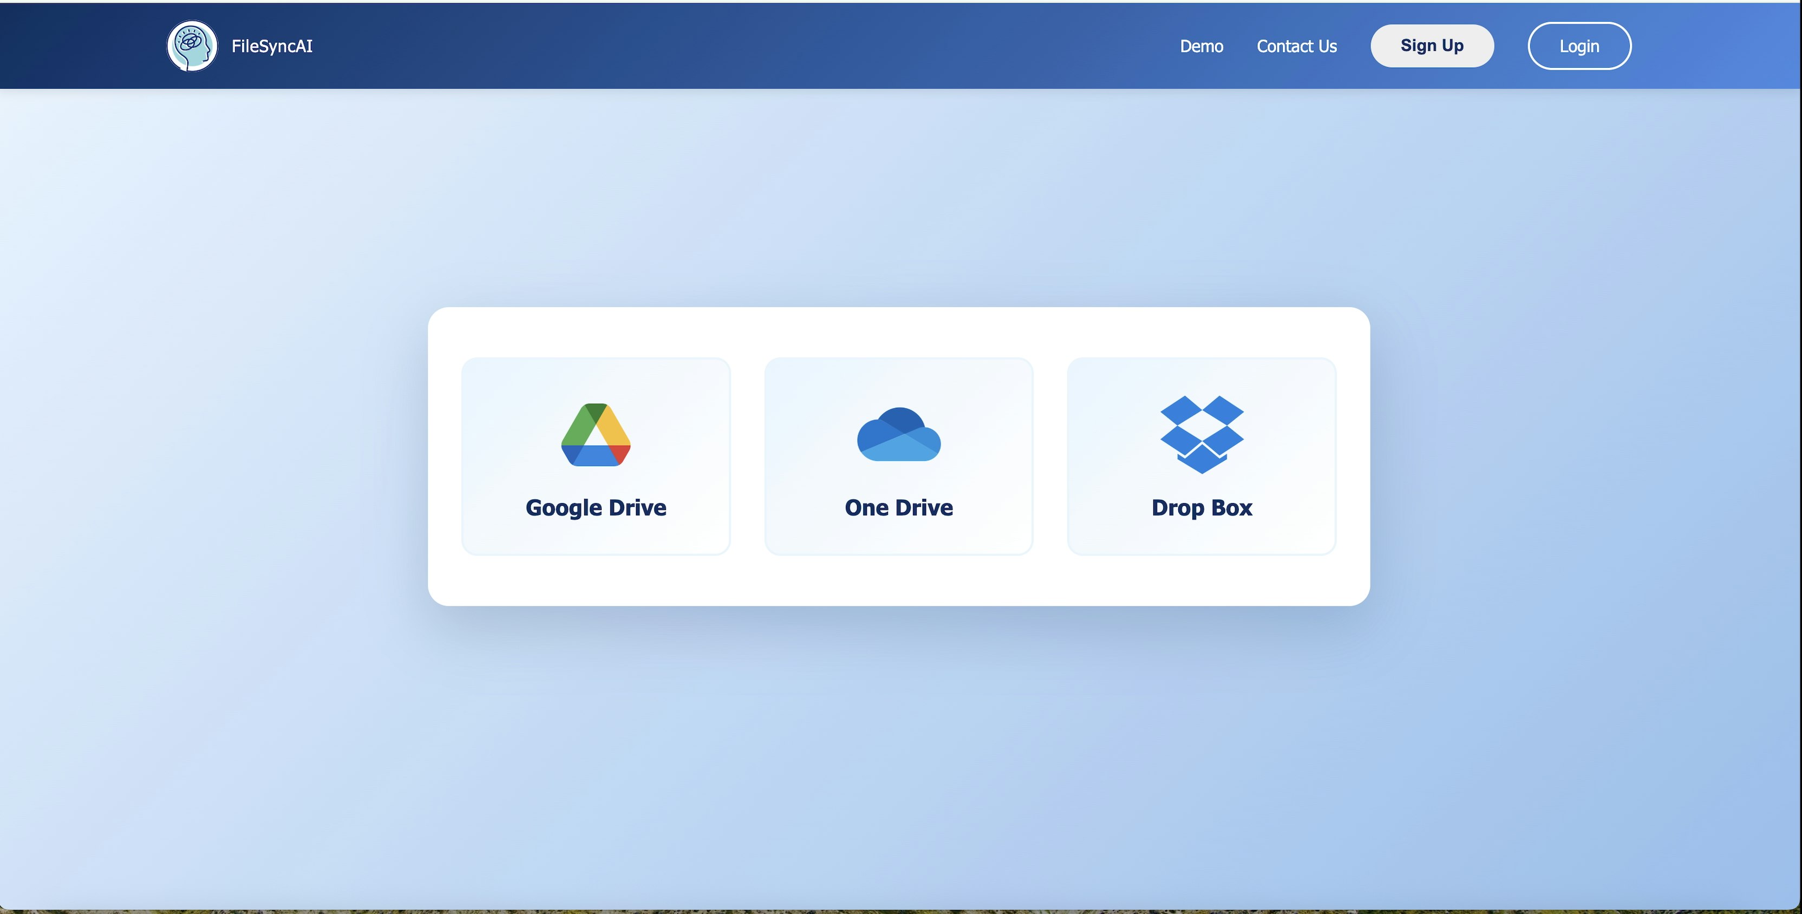Click the One Drive text label
Viewport: 1802px width, 914px height.
898,508
